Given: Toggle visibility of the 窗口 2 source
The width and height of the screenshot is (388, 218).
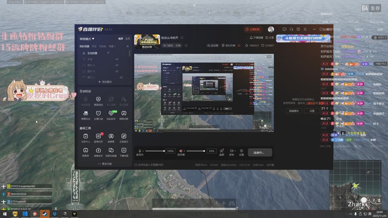Looking at the screenshot, I should 121,78.
